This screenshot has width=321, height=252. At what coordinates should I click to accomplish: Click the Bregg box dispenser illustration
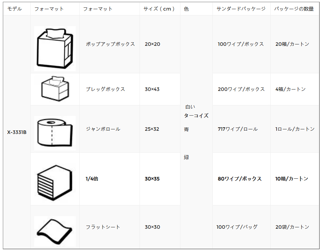click(x=55, y=89)
